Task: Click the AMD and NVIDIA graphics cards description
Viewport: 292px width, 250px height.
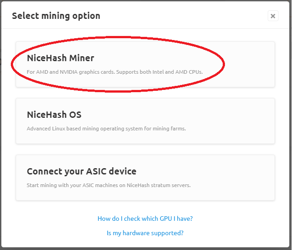Action: pyautogui.click(x=115, y=72)
